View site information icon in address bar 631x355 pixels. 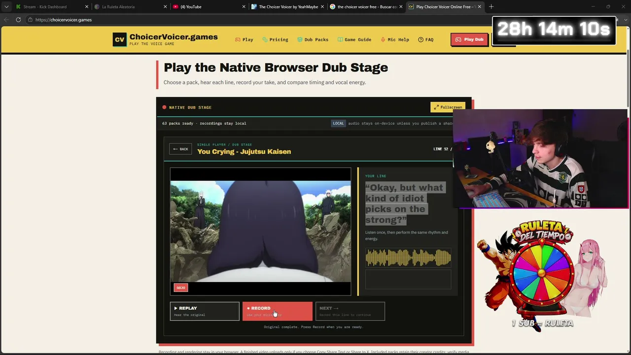(30, 20)
